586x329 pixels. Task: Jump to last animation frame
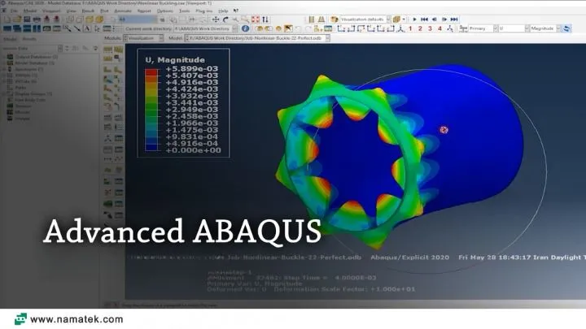(x=454, y=19)
